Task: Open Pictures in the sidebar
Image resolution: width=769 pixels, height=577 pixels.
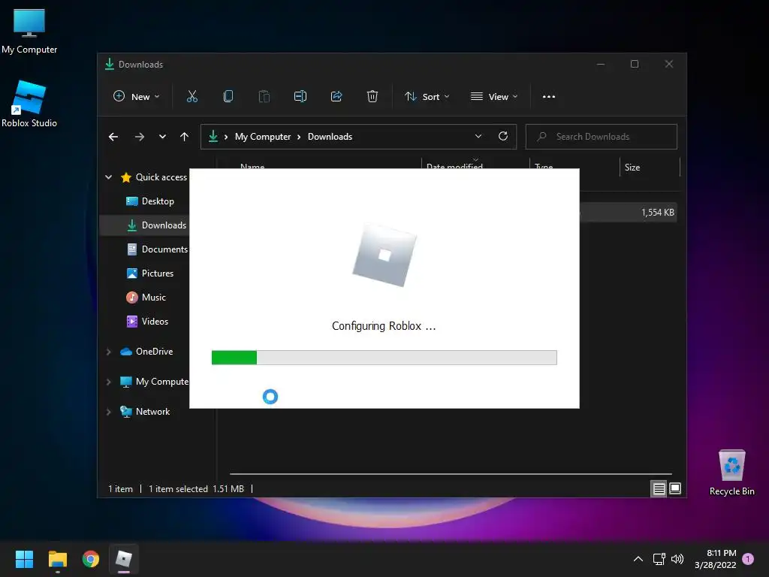Action: click(x=150, y=273)
